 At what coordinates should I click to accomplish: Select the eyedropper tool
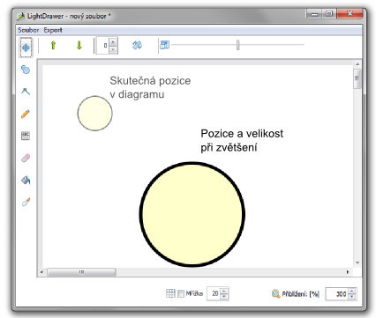(x=26, y=202)
